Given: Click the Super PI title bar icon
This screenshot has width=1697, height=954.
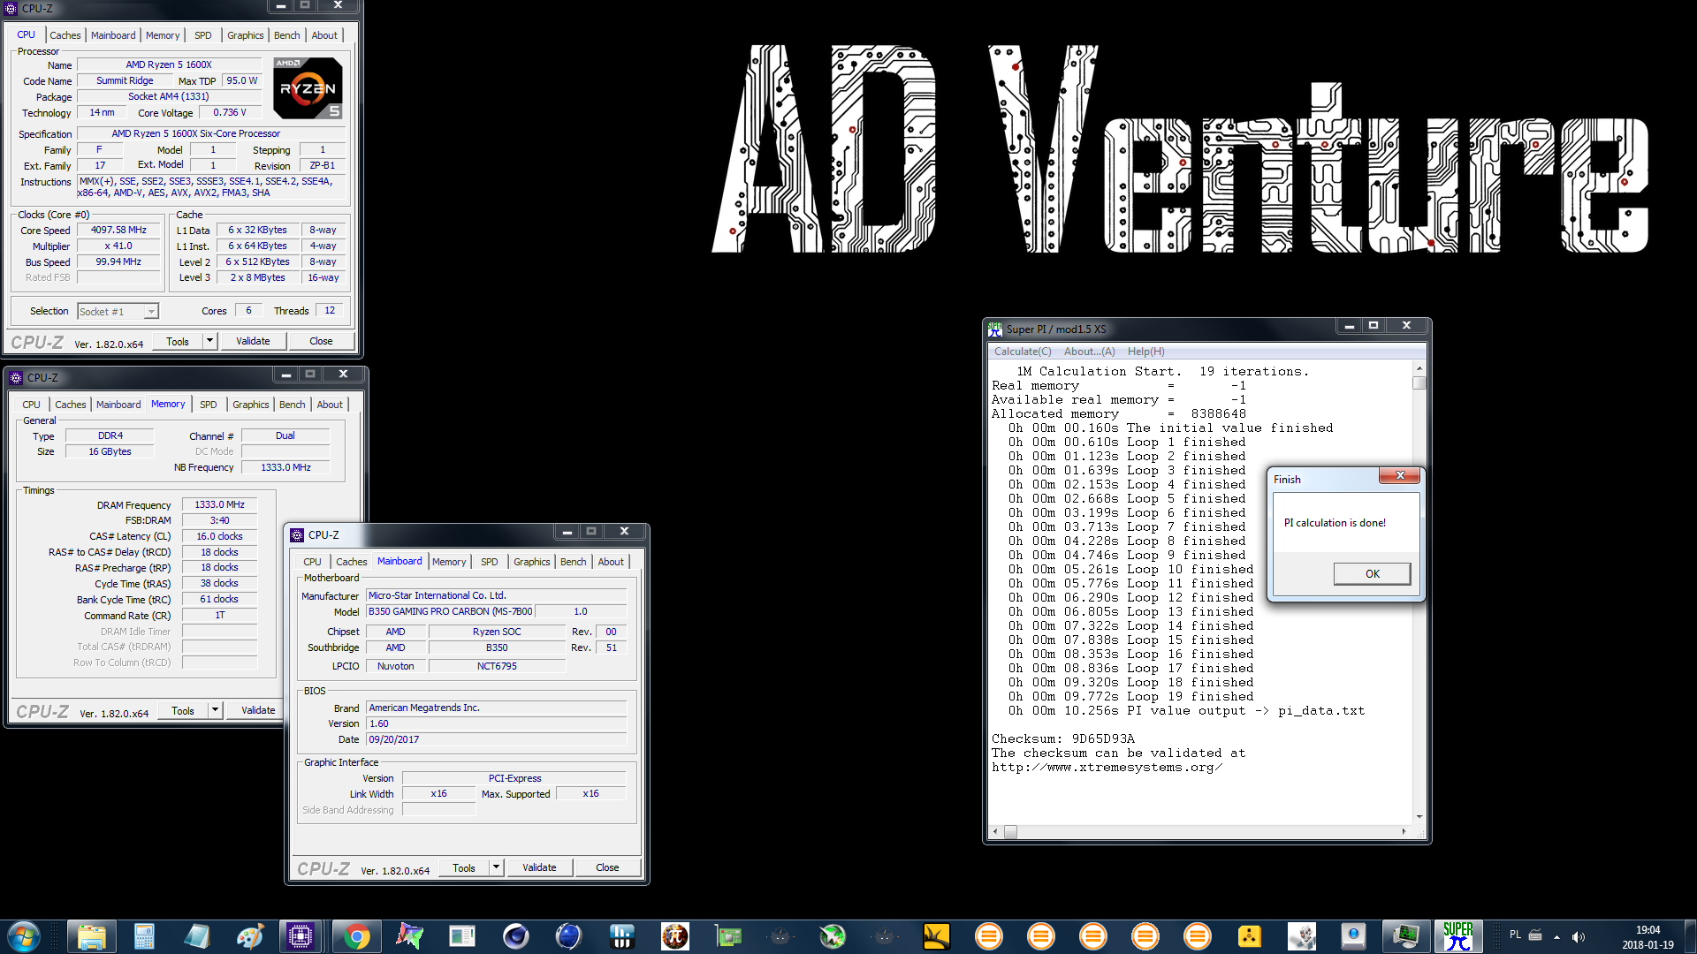Looking at the screenshot, I should [x=995, y=329].
